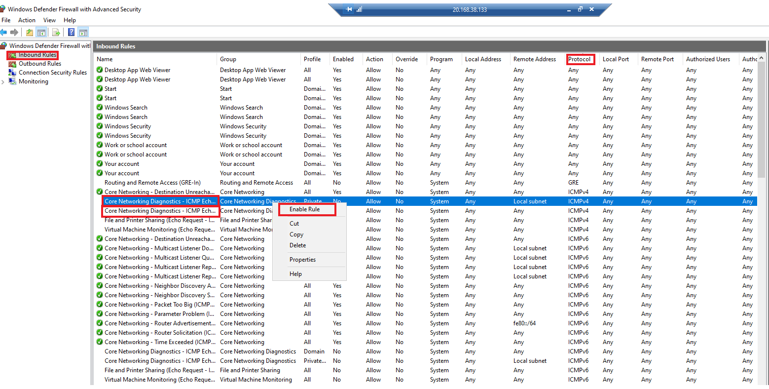Click the green check on Core Networking Neighbor Discovery

[x=99, y=285]
